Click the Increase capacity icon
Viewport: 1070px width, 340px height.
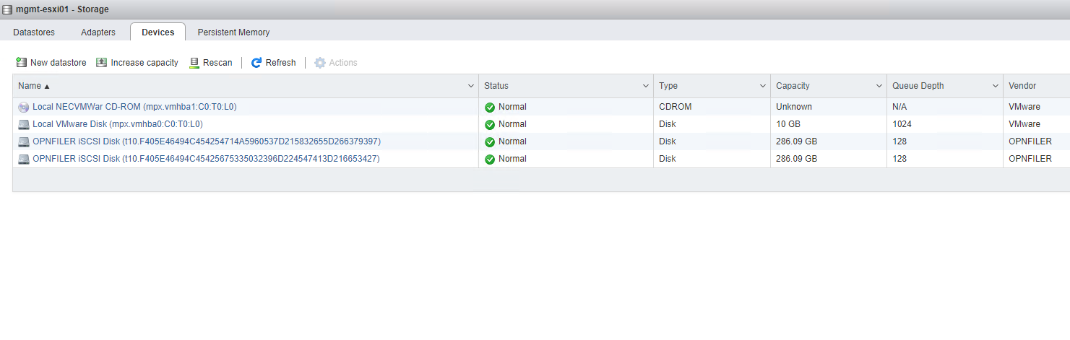[102, 63]
